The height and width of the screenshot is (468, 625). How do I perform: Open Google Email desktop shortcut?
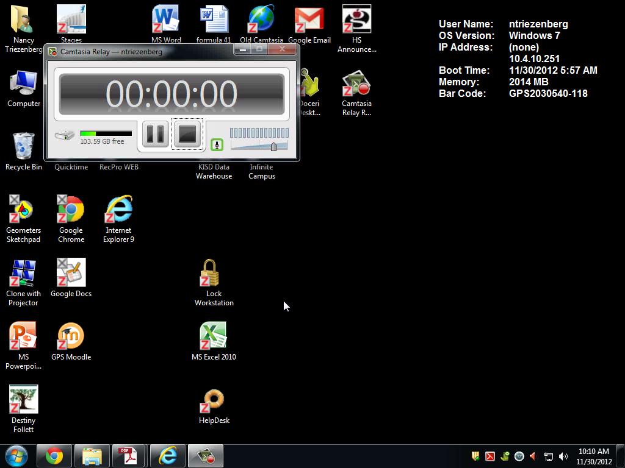point(309,24)
